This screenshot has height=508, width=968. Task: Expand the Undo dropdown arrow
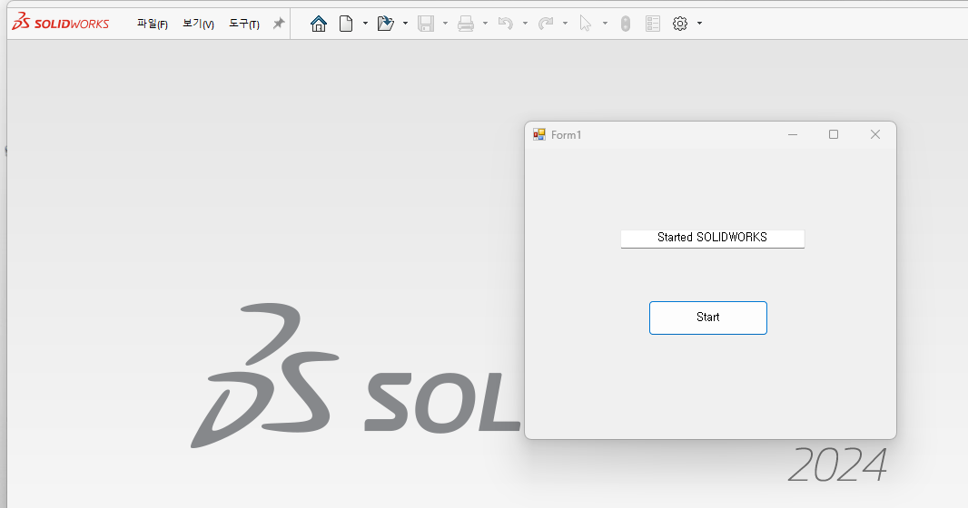[526, 24]
